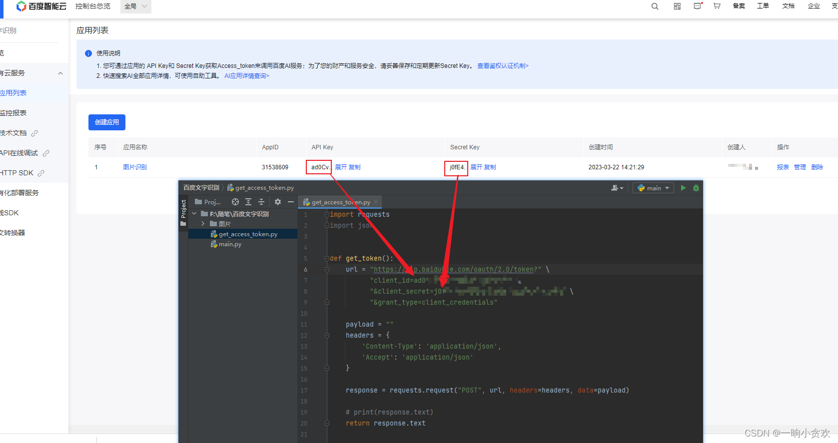Click the Collapse All icon in Project panel

[x=261, y=202]
